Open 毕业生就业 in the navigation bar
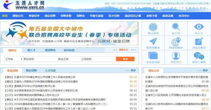The image size is (211, 110). pos(97,16)
